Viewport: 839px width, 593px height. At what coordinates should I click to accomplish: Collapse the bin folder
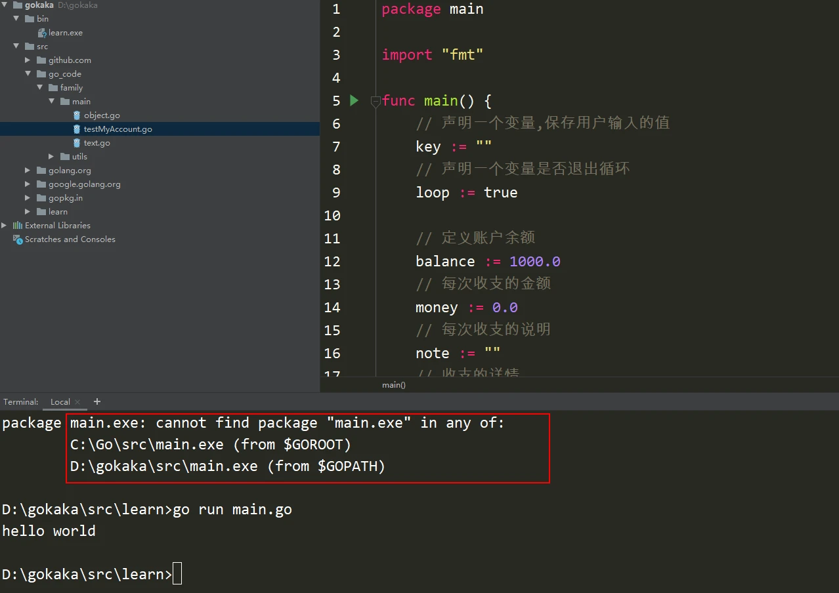tap(16, 19)
